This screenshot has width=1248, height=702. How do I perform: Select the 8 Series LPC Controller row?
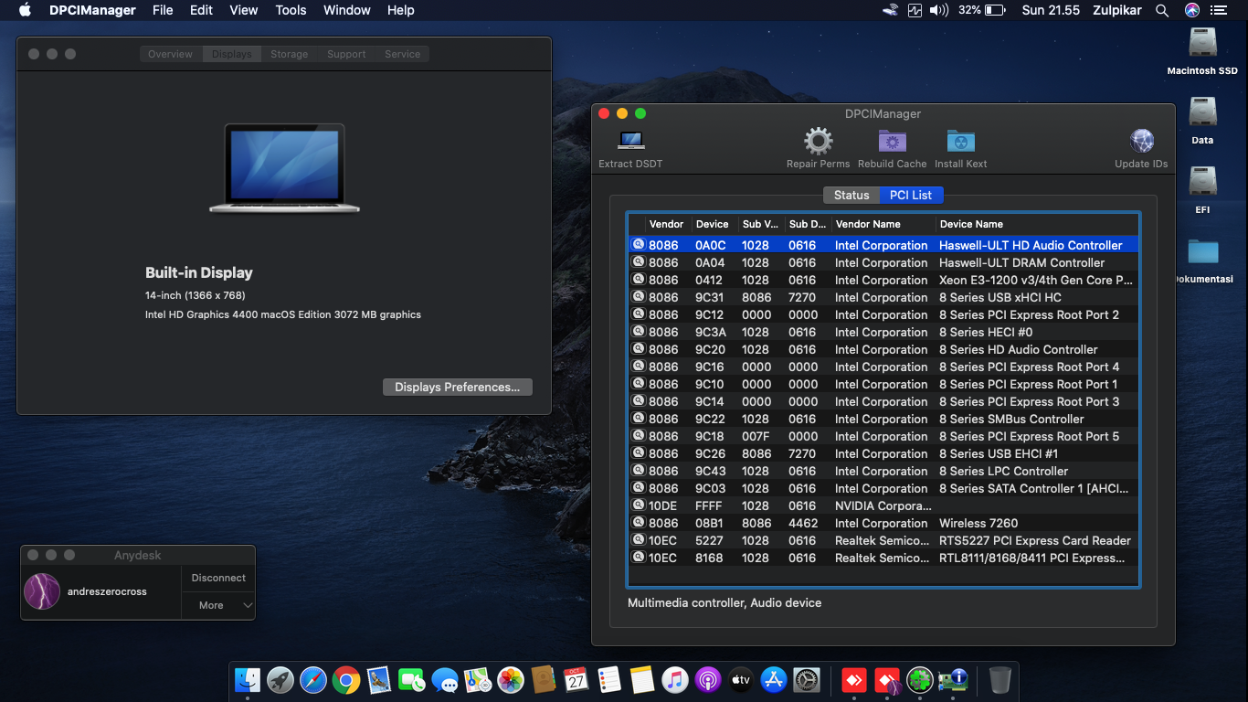[1003, 471]
